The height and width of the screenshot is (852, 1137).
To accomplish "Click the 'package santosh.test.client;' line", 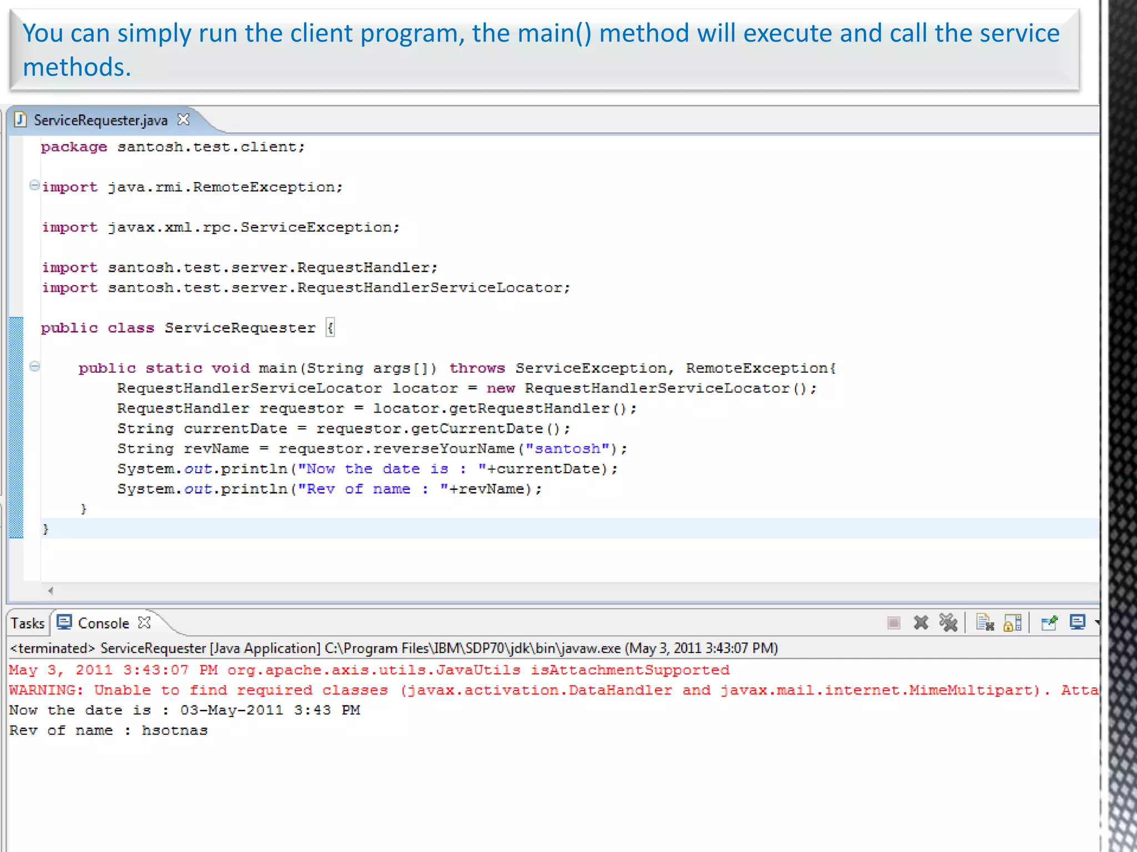I will click(173, 147).
